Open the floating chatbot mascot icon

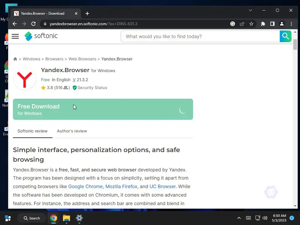(271, 192)
